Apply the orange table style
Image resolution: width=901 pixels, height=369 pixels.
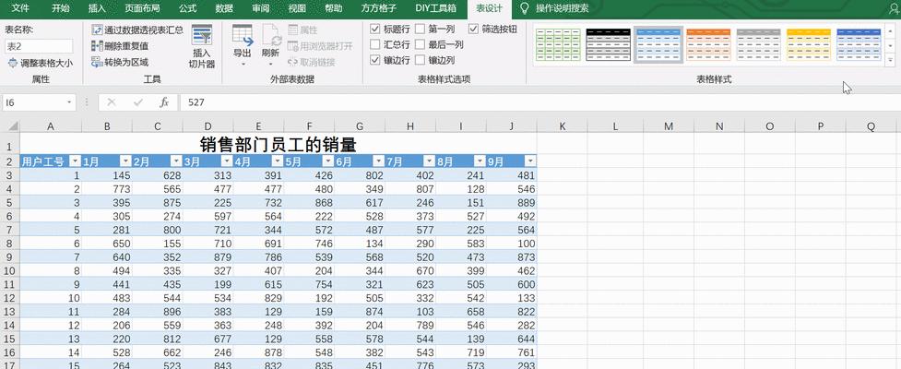[x=708, y=44]
